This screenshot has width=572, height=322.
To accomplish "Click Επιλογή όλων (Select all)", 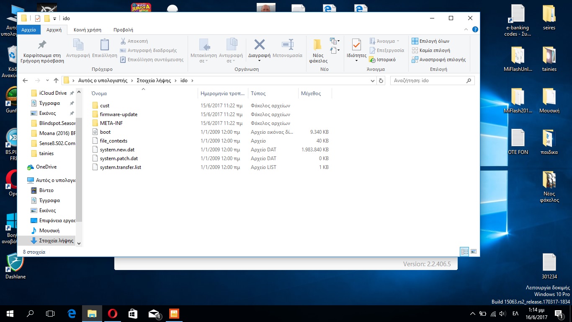I will (430, 41).
